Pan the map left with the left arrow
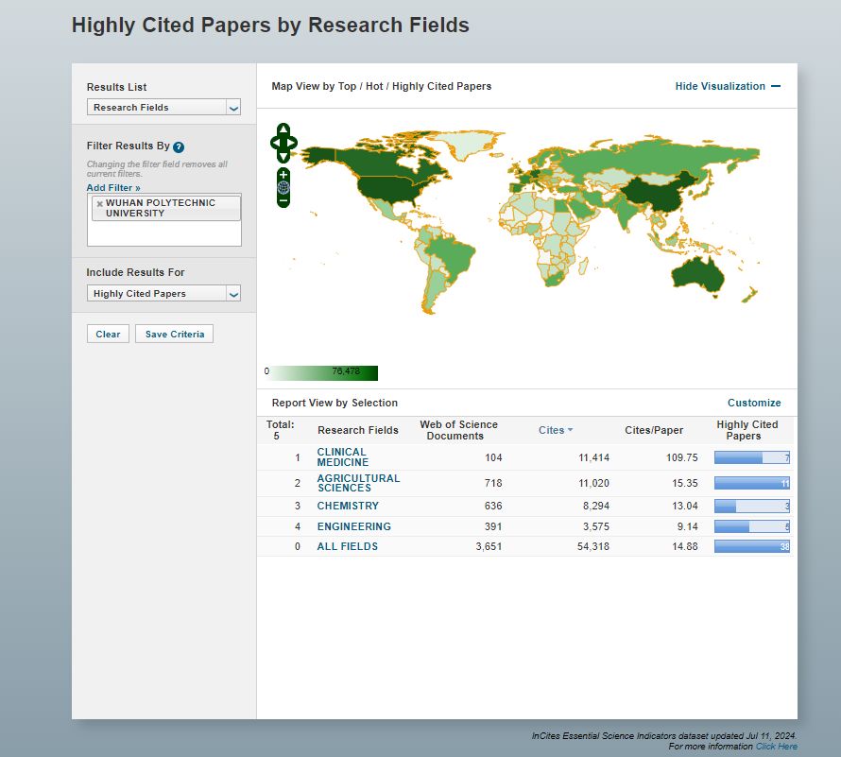 click(275, 144)
